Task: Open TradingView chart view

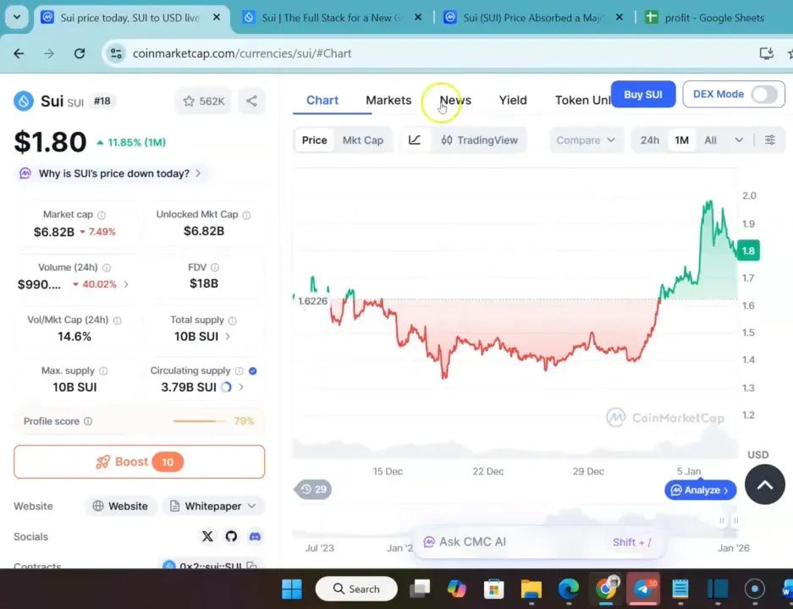Action: pos(479,140)
